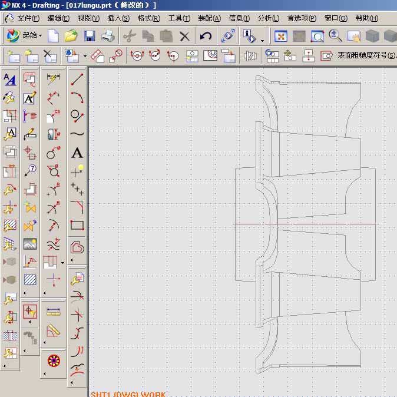Select the Line curve tool
The height and width of the screenshot is (397, 397).
[x=77, y=79]
